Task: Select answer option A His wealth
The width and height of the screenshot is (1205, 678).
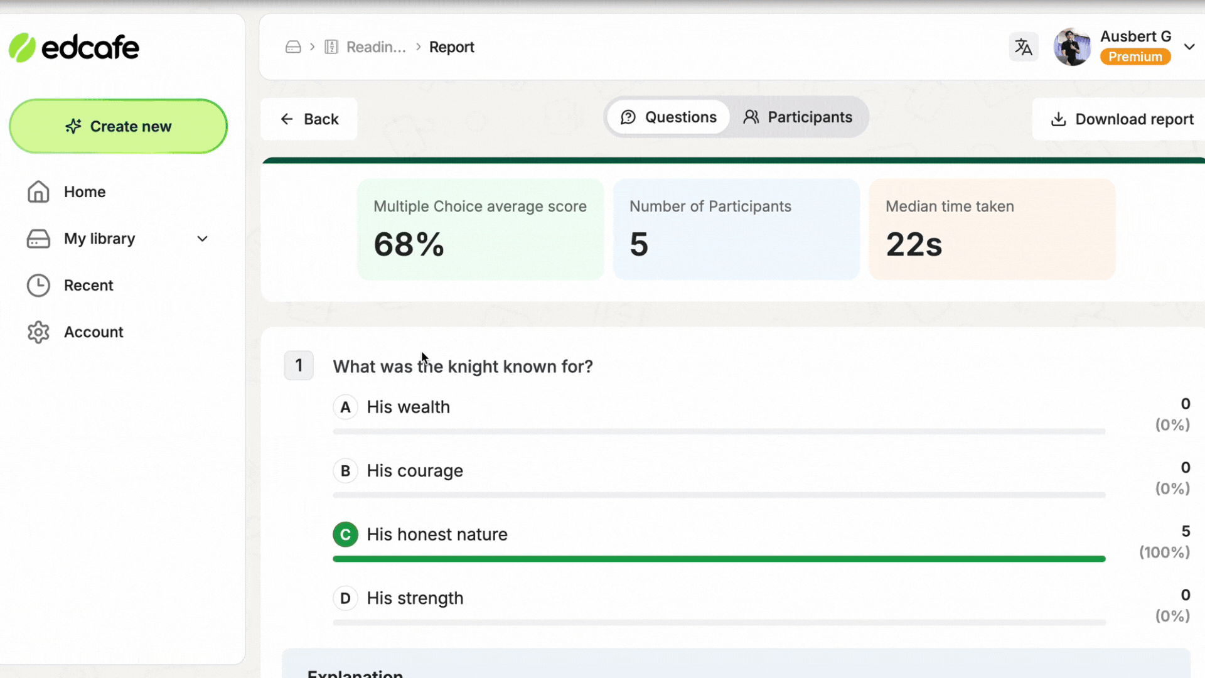Action: 408,407
